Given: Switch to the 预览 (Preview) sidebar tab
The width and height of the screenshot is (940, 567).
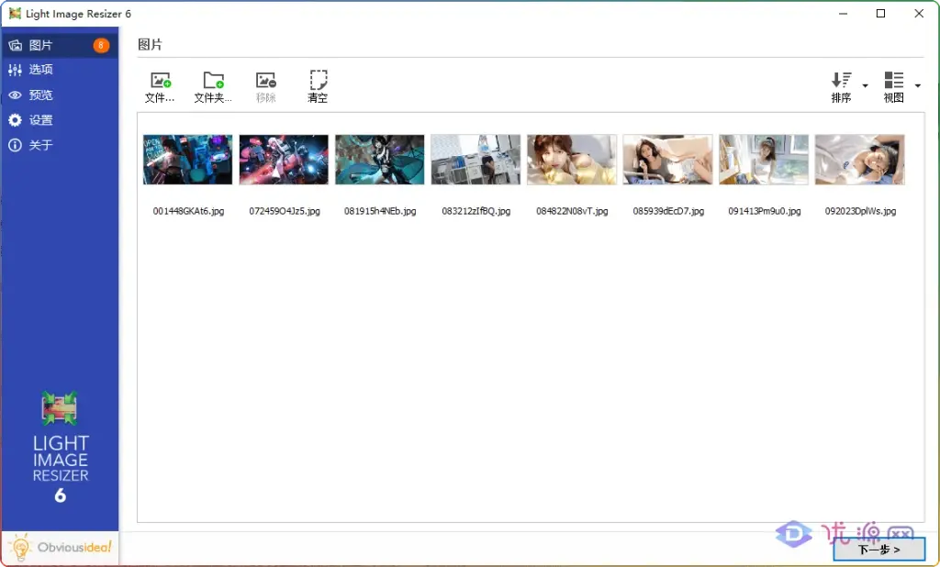Looking at the screenshot, I should tap(60, 94).
